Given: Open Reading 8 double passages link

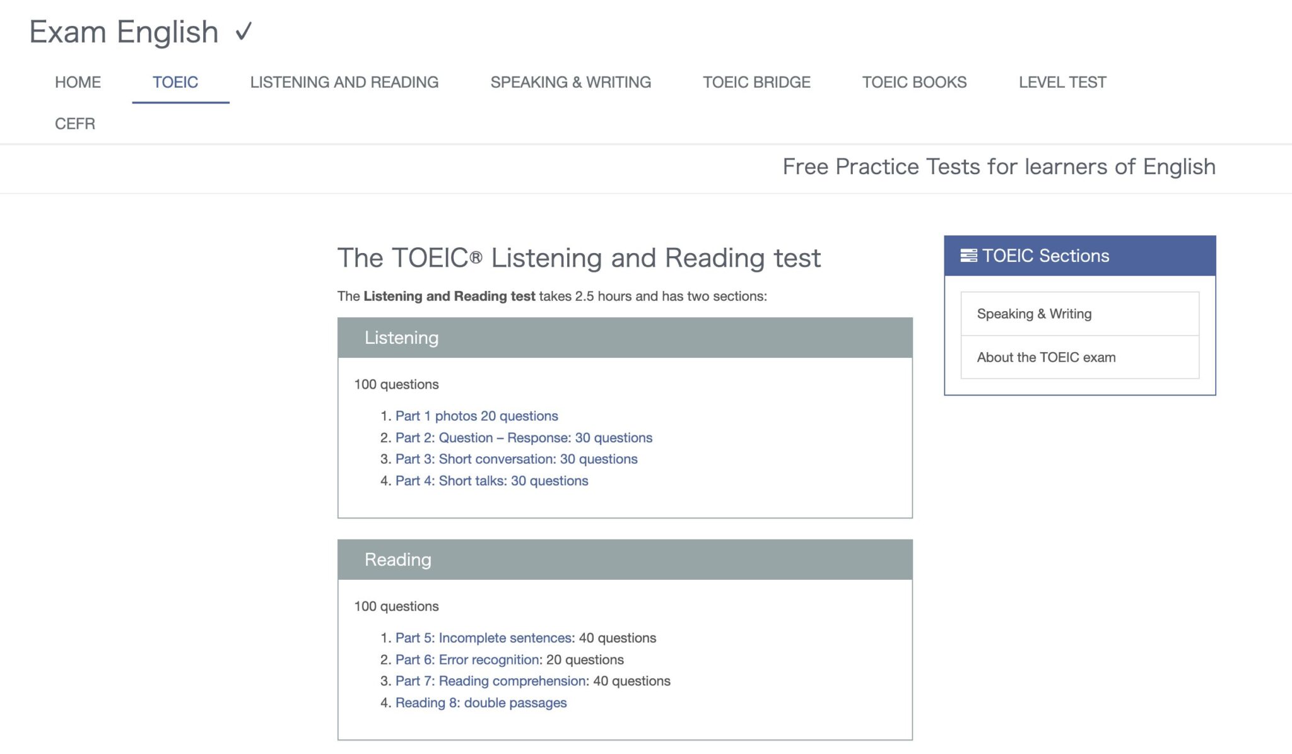Looking at the screenshot, I should 481,702.
